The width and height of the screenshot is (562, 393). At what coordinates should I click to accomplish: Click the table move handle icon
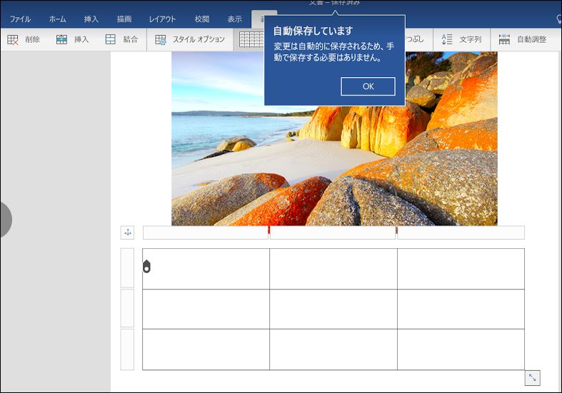(x=128, y=233)
